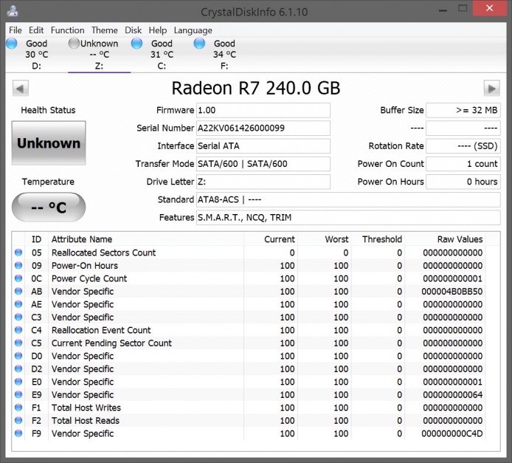Click status icon for Total Host Writes

[18, 408]
